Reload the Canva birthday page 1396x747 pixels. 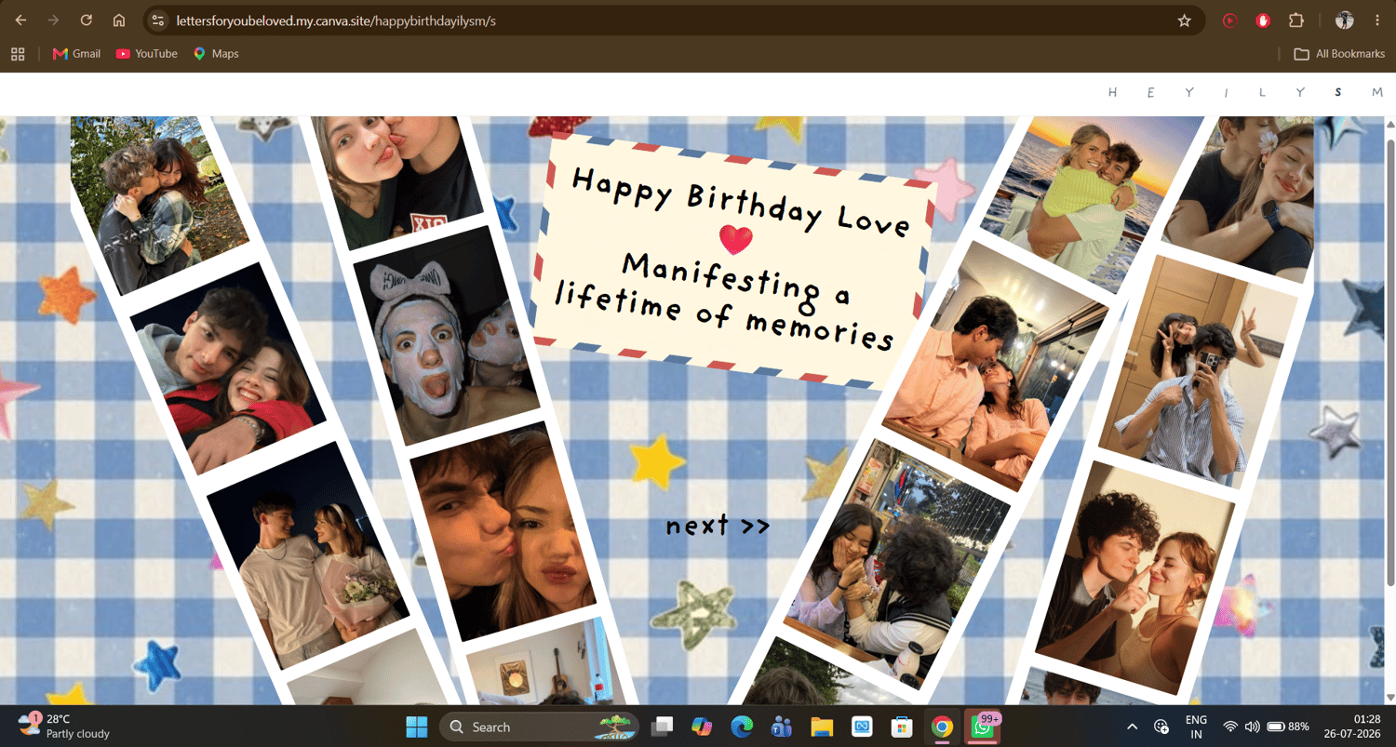pyautogui.click(x=87, y=20)
